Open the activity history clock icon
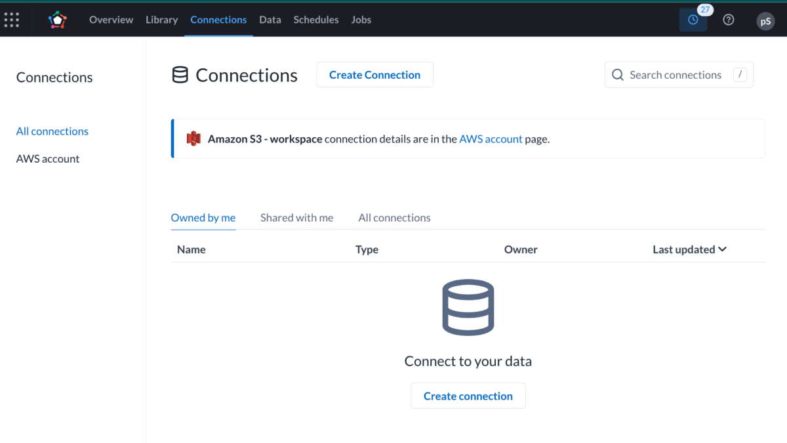Image resolution: width=787 pixels, height=443 pixels. point(693,19)
